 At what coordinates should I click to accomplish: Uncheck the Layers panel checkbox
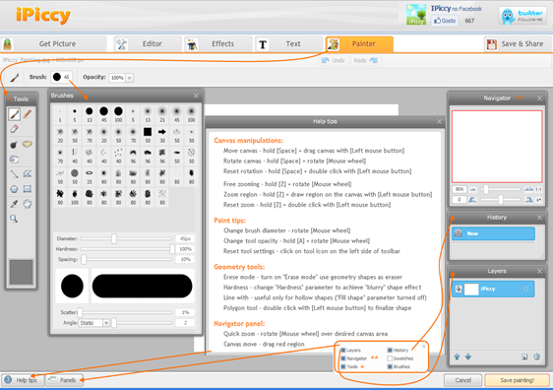point(343,351)
